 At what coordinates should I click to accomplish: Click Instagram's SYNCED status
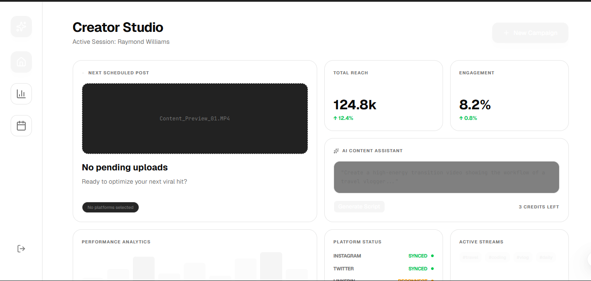coord(418,256)
